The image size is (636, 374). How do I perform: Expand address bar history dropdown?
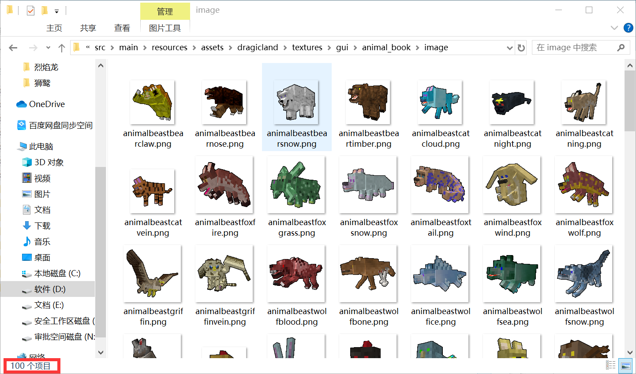pyautogui.click(x=510, y=48)
